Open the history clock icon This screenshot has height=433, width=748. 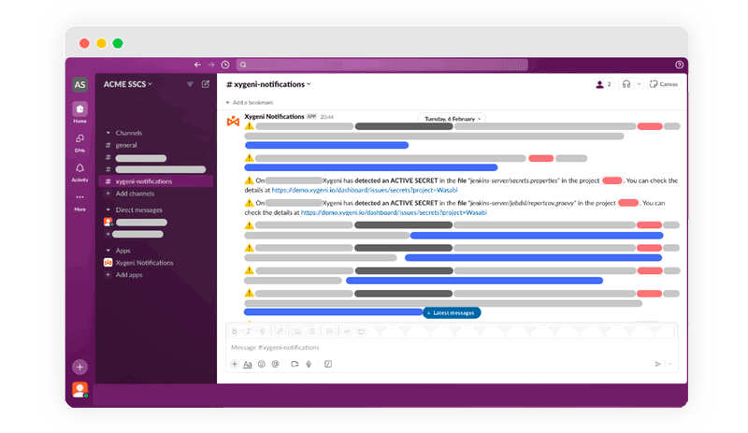point(225,65)
